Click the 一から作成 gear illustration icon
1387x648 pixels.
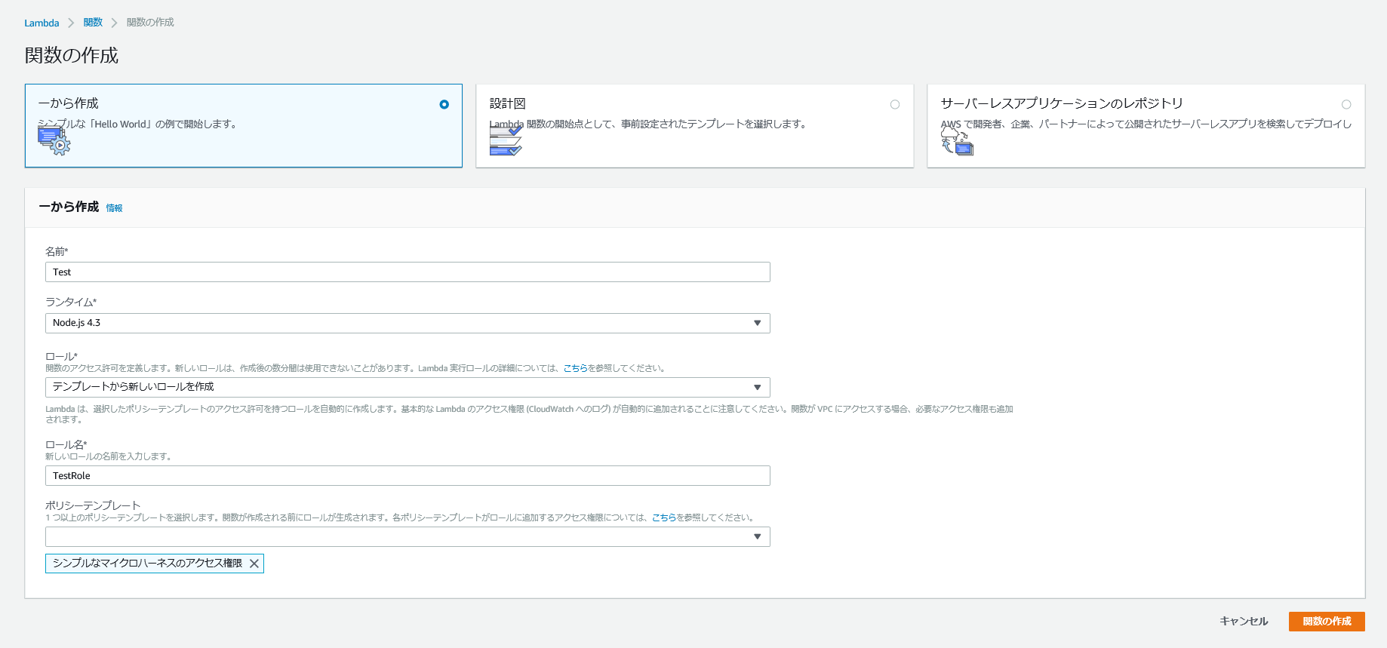click(x=54, y=140)
